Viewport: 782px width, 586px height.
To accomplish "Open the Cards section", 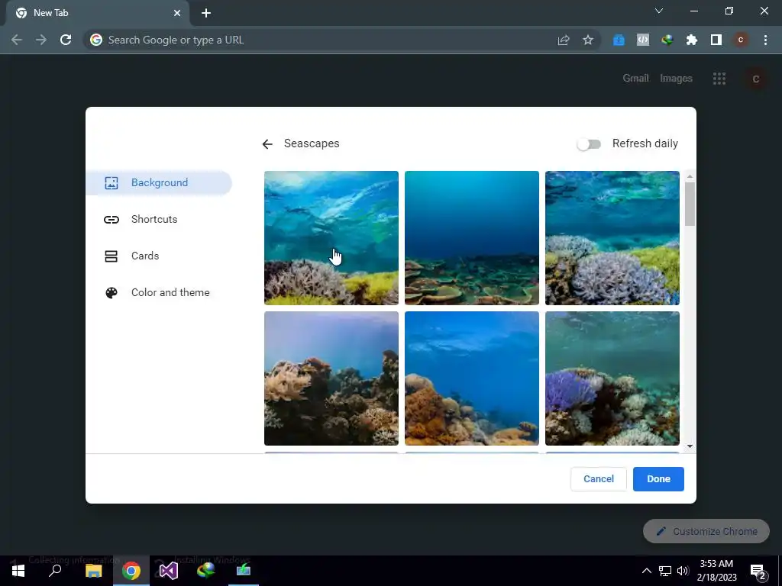I will 144,256.
